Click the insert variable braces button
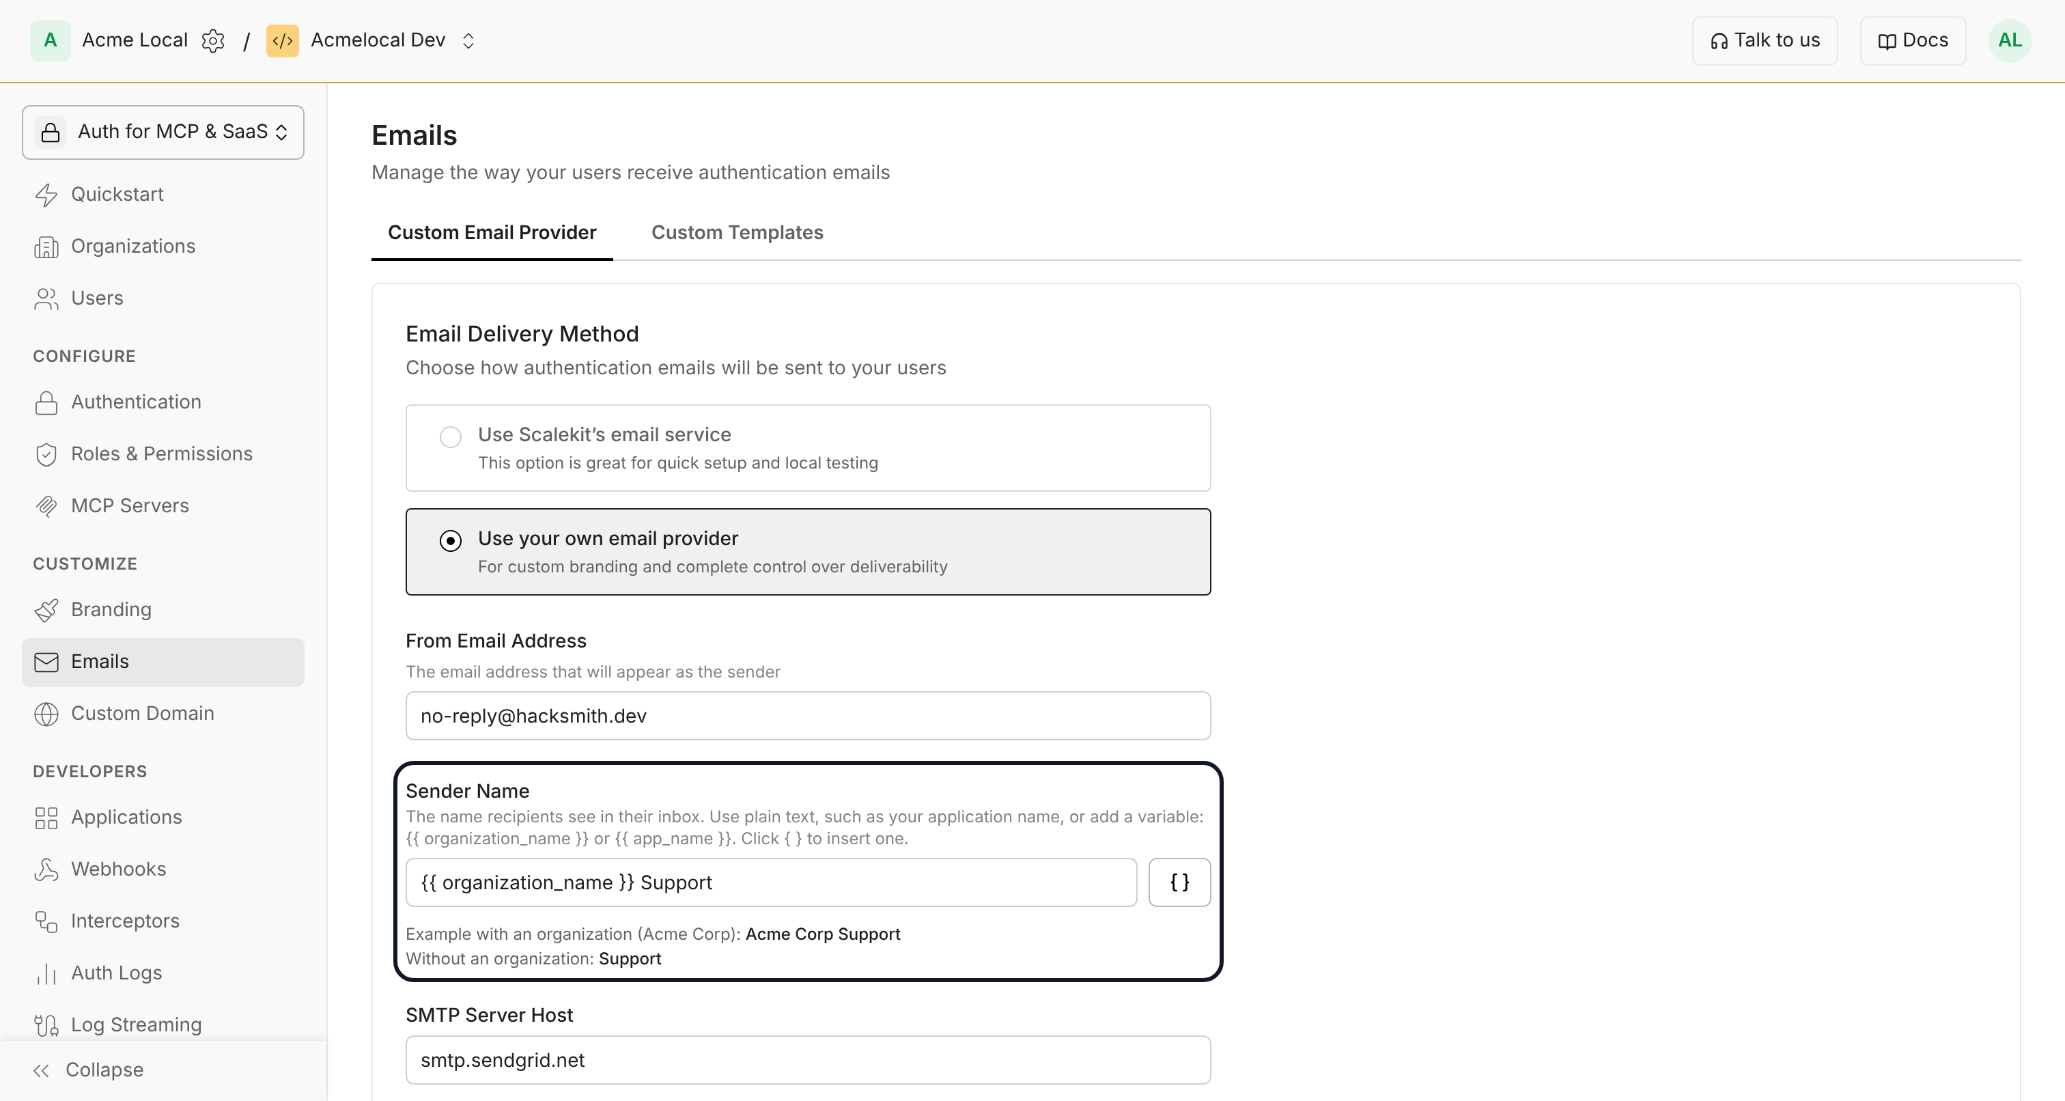 (1179, 882)
